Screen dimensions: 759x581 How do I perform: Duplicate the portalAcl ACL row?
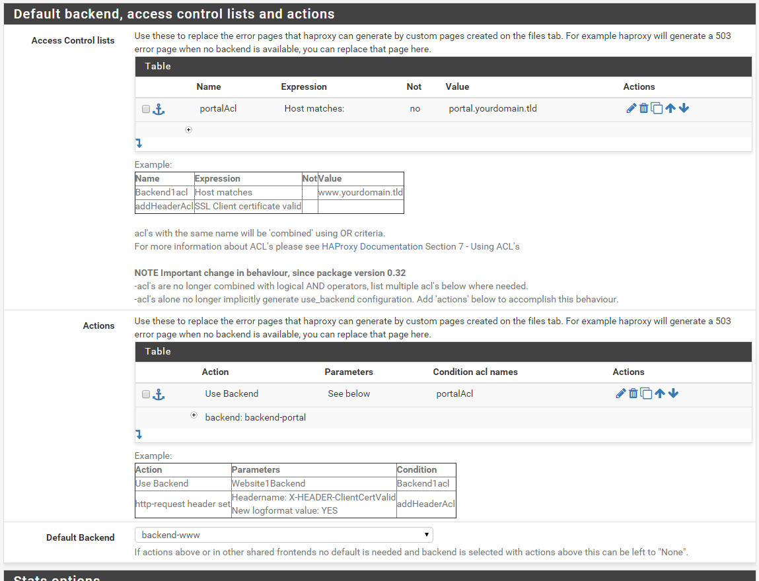coord(657,108)
